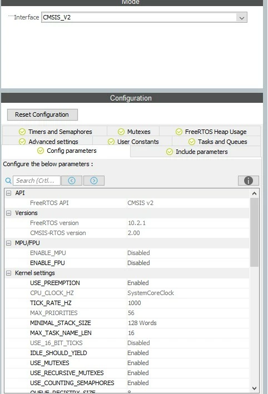Open the Tasks and Queues tab

pos(216,142)
